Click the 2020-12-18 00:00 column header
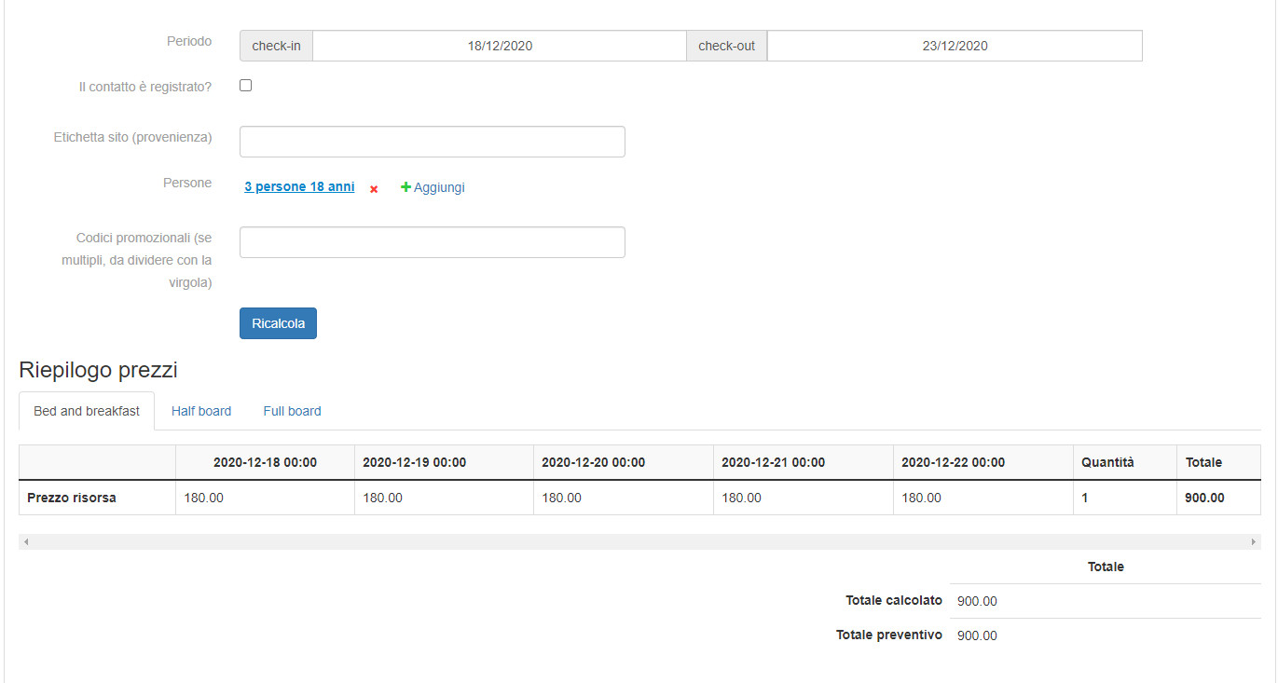1278x683 pixels. 265,462
